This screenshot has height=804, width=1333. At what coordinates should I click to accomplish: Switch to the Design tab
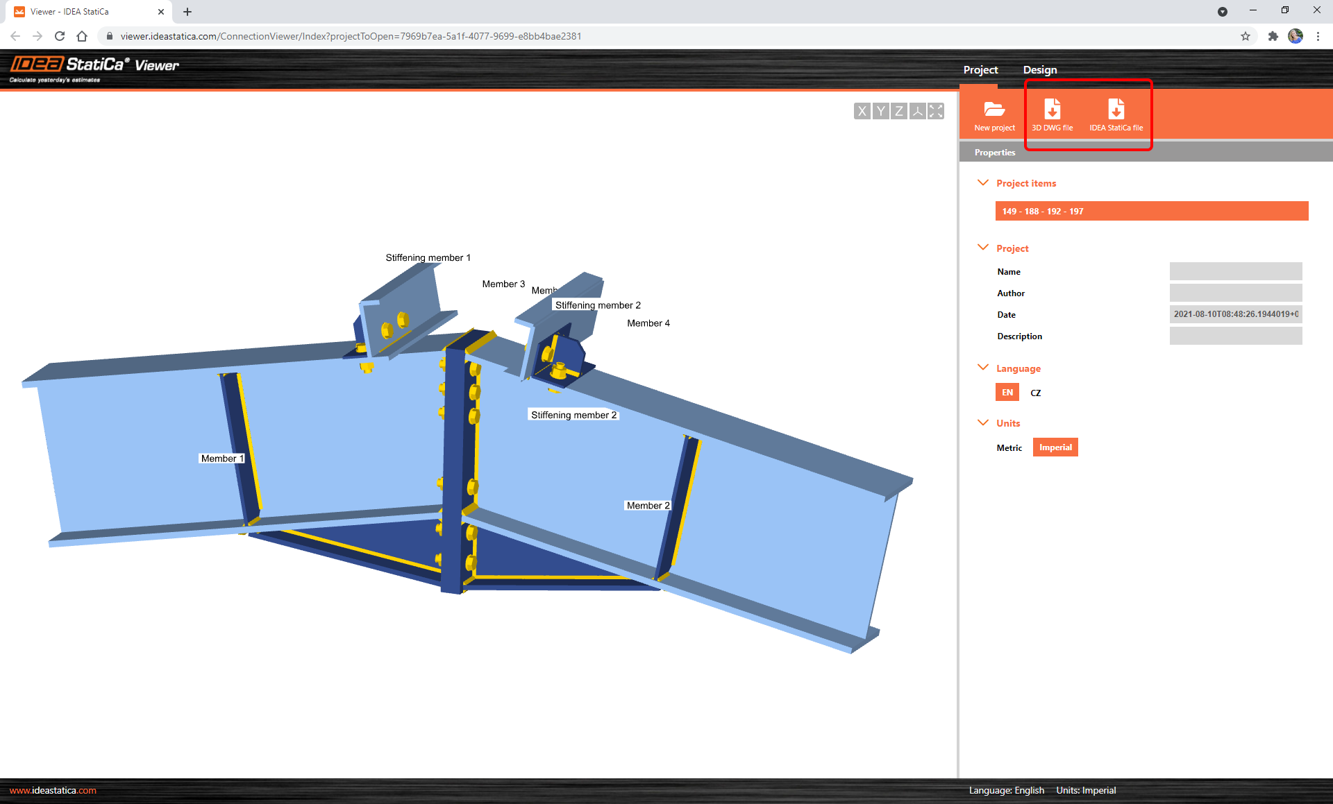(1039, 69)
